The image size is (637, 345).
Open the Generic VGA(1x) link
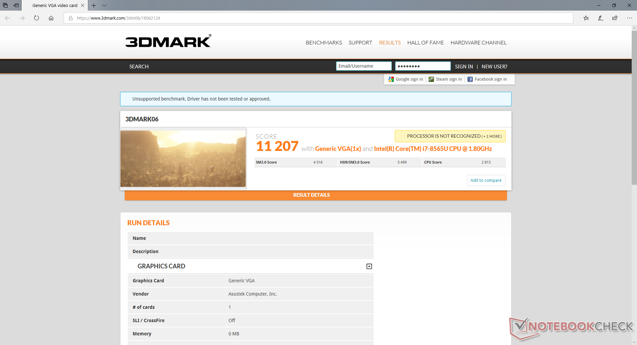[338, 149]
